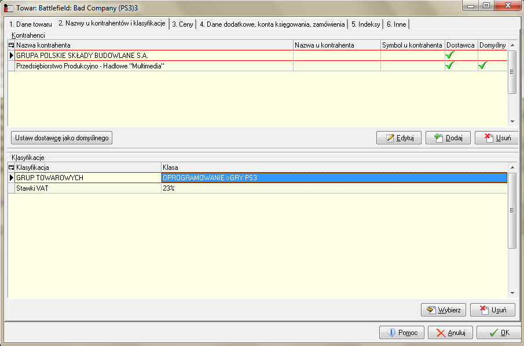Click the 'Klasa' column header
The image size is (524, 346).
coord(334,167)
